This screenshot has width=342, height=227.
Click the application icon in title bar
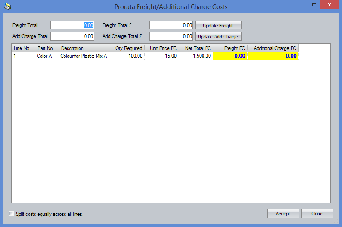(x=7, y=6)
